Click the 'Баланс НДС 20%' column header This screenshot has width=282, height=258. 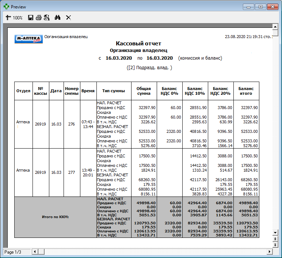221,91
